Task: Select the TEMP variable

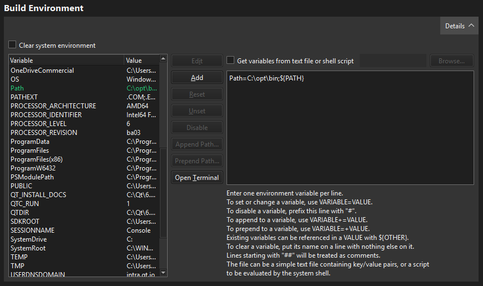Action: 84,257
